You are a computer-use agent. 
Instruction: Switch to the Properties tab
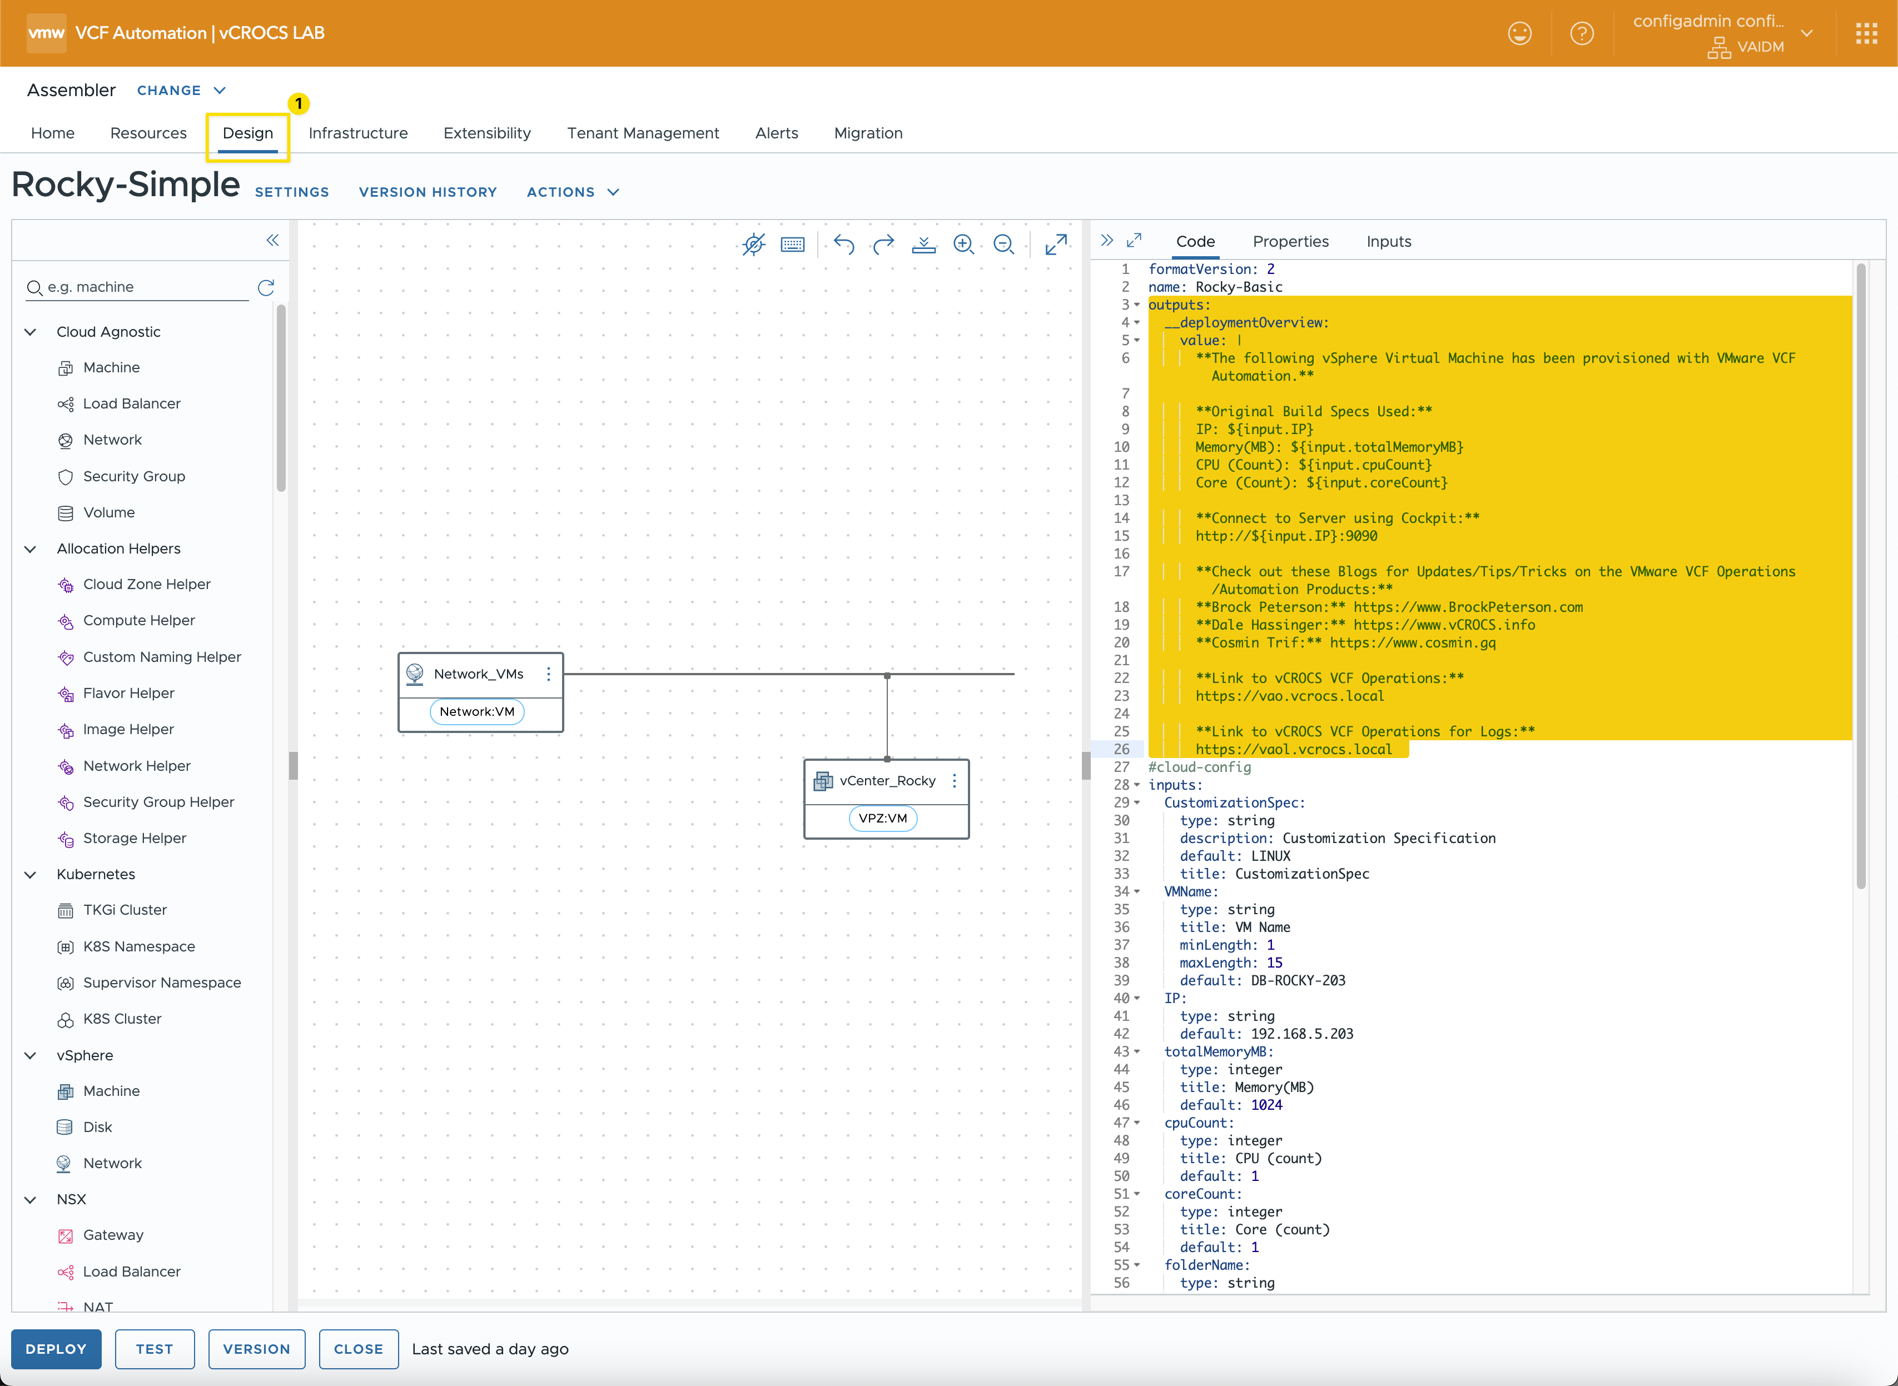1290,242
